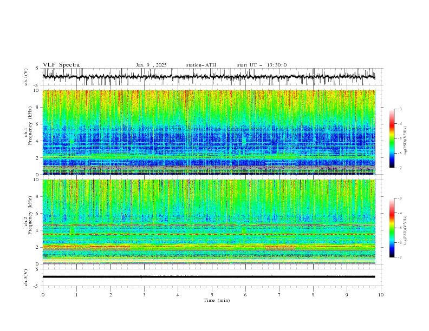Click the "6" kHz tick on ch.1 spectrogram axis
The image size is (429, 331).
coord(37,124)
